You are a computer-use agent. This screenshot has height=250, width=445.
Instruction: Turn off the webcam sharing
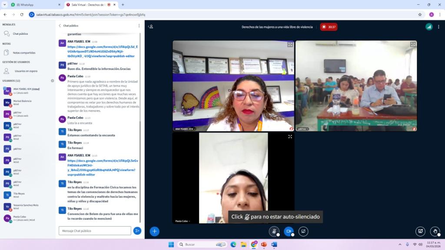(289, 231)
